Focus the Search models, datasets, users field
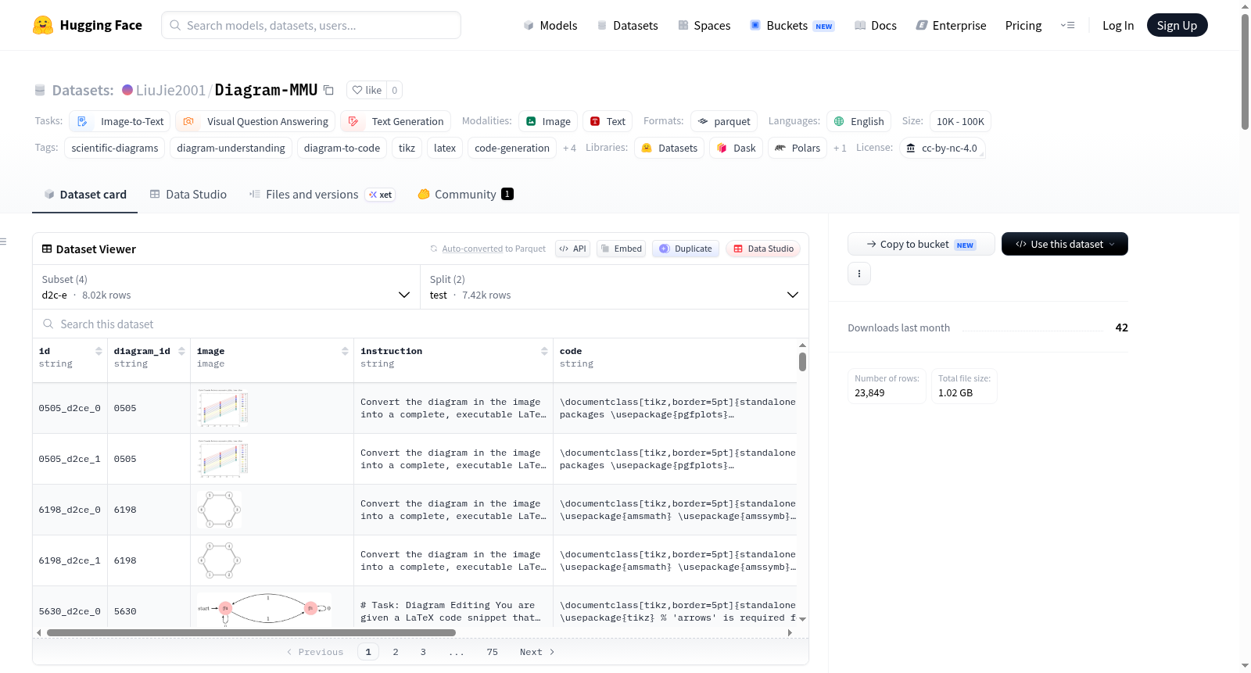The width and height of the screenshot is (1251, 673). click(311, 25)
